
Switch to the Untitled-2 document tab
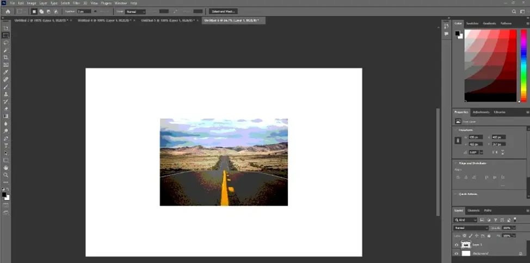41,20
